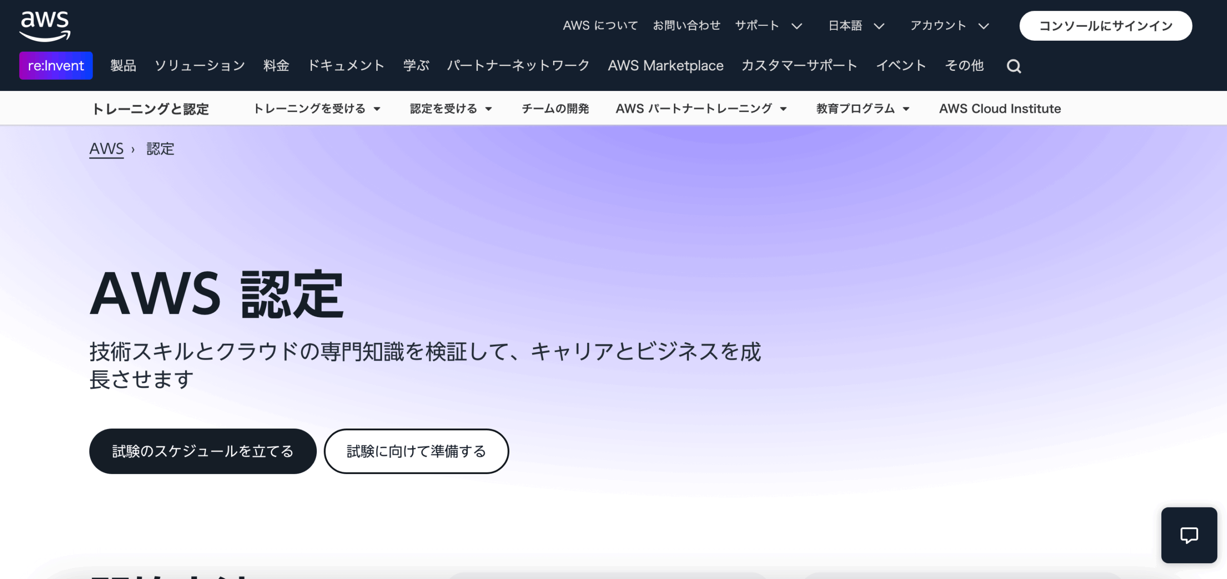Click the AWS 認定 page heading

point(217,294)
